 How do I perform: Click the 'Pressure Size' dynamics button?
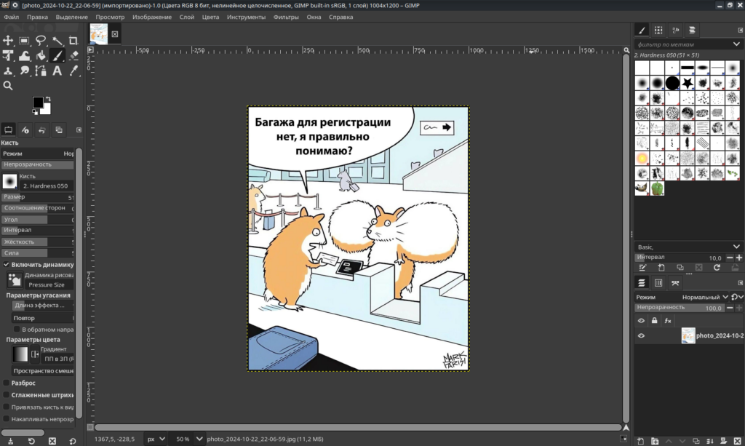pyautogui.click(x=47, y=284)
